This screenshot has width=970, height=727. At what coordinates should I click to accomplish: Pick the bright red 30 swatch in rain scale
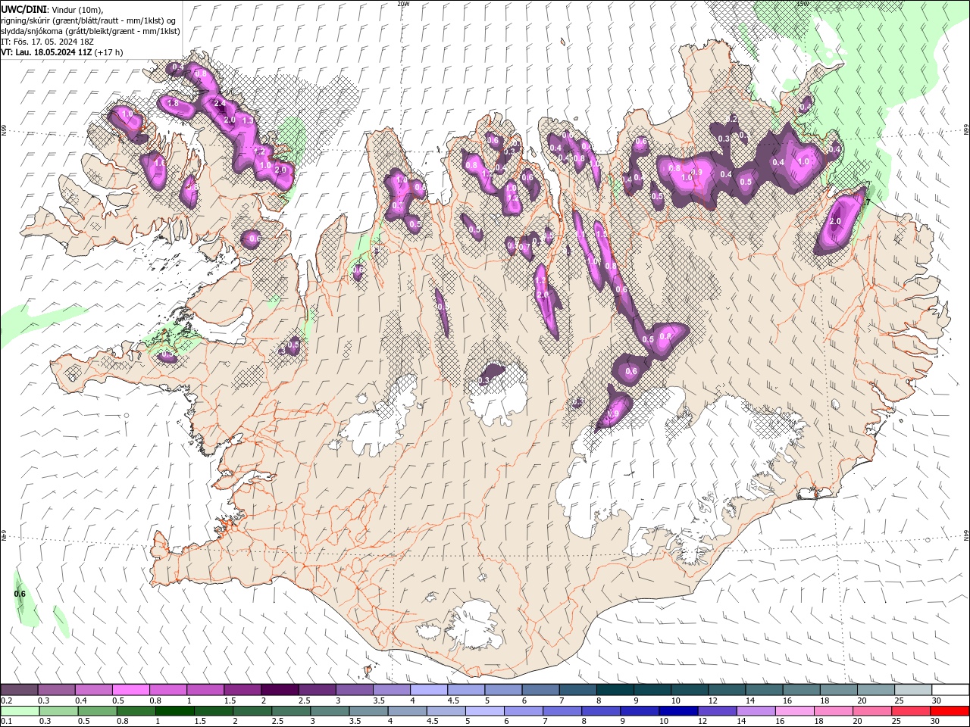tap(950, 711)
